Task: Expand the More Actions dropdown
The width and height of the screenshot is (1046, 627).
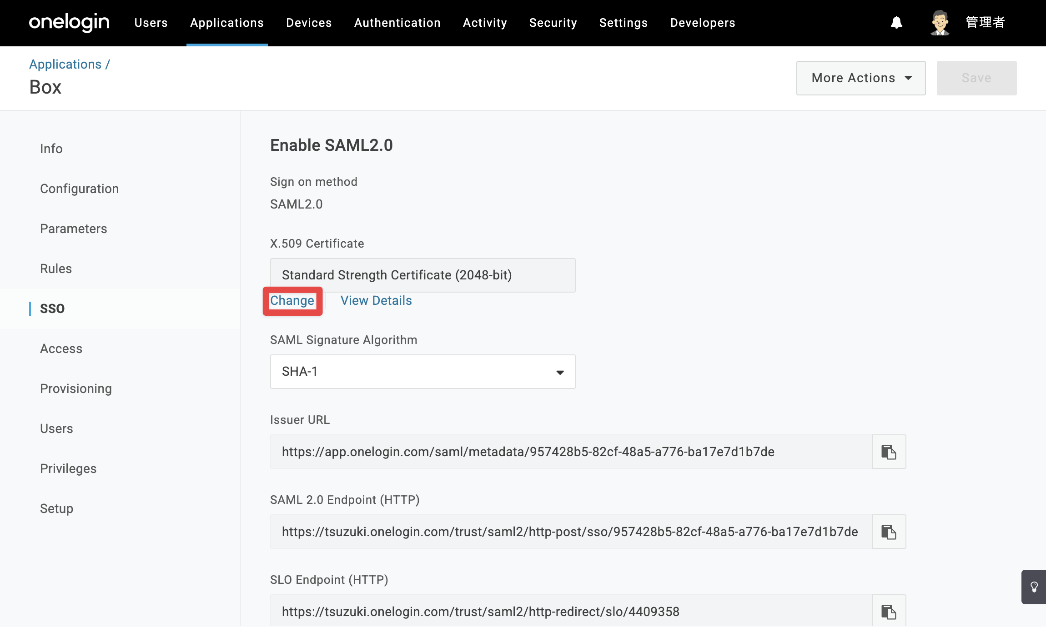Action: tap(861, 78)
